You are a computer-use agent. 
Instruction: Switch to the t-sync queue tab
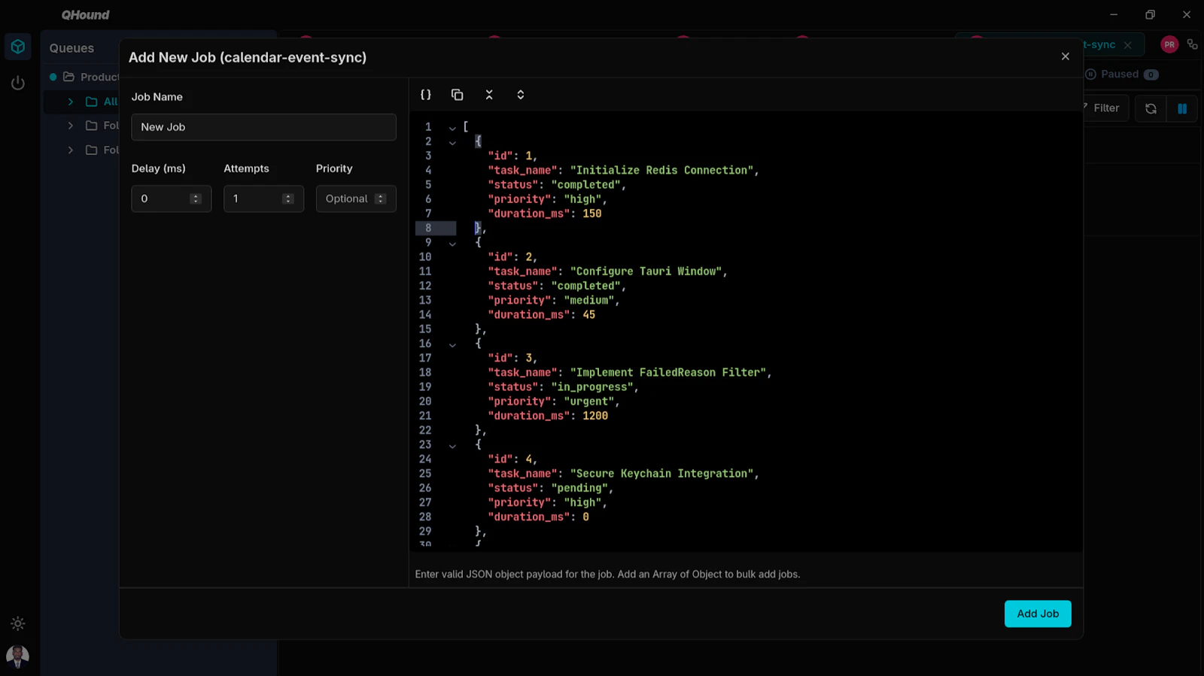click(x=1099, y=44)
